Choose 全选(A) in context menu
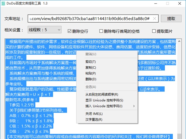Screen dimensions: 186x139 pyautogui.click(x=91, y=87)
